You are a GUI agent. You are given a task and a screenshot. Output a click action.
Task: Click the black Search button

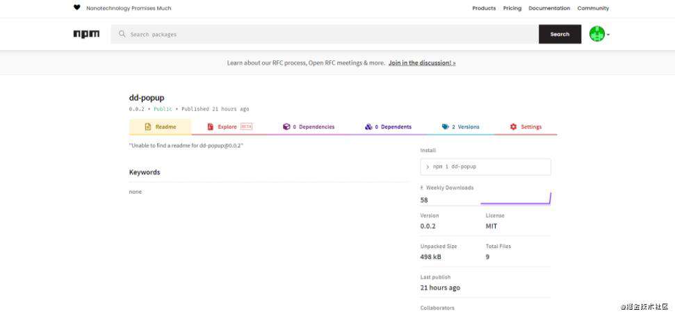tap(560, 34)
